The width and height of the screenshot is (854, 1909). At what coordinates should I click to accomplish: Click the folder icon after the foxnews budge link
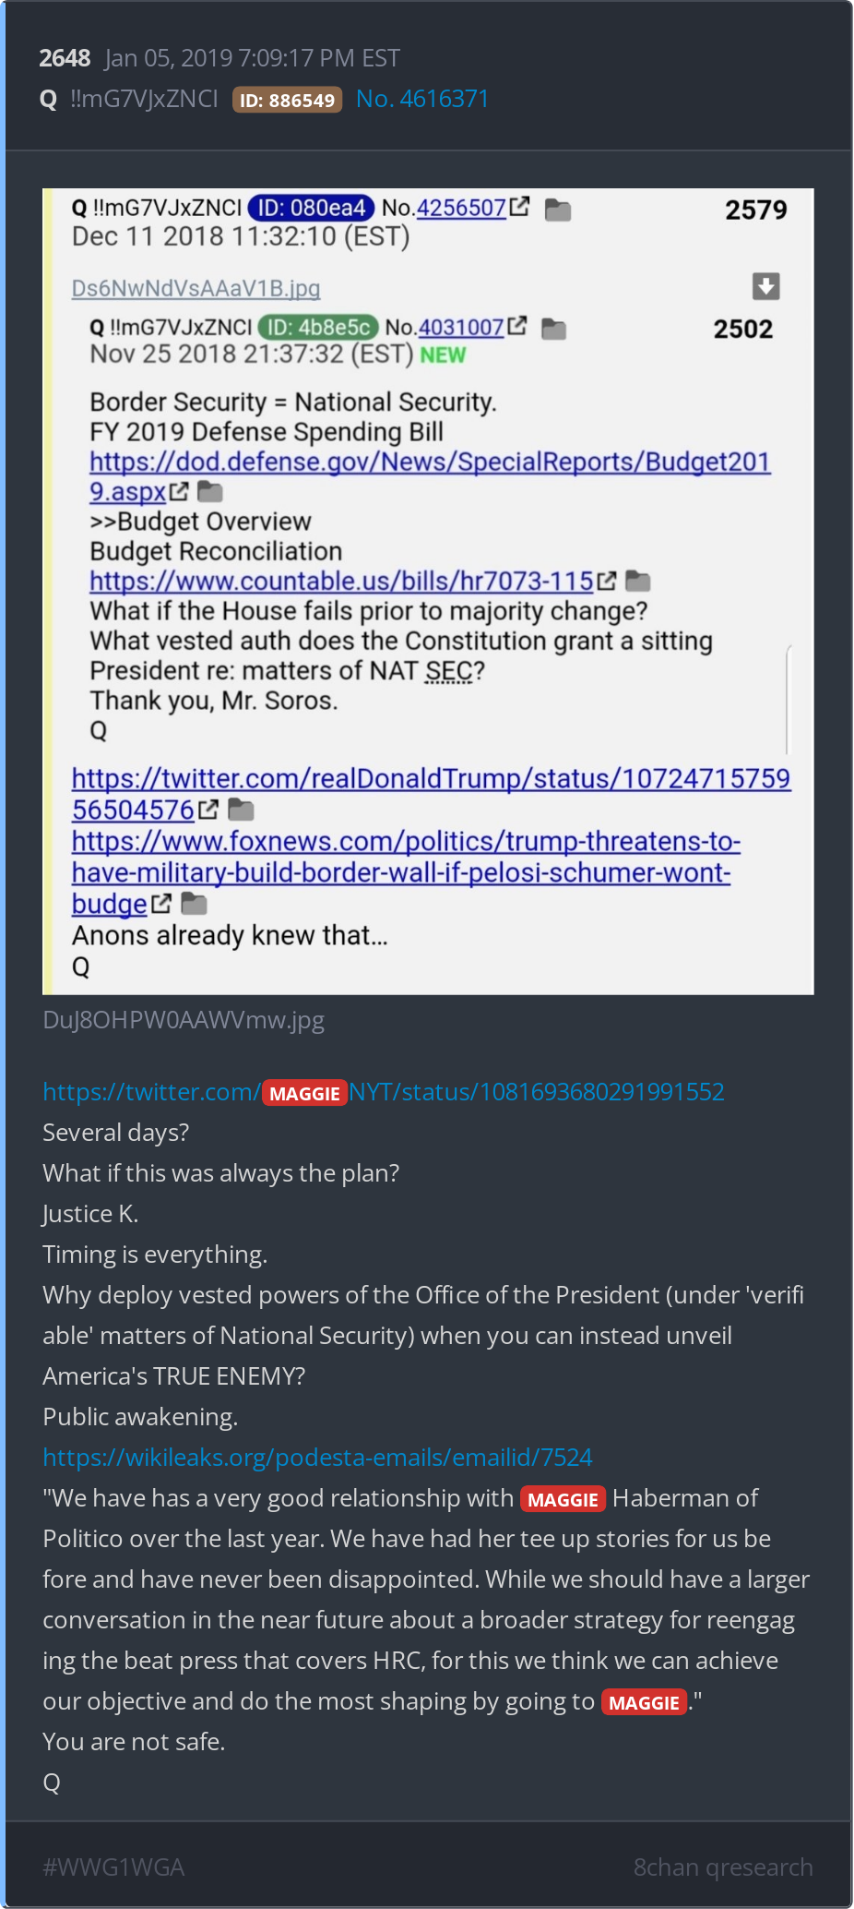click(x=194, y=904)
